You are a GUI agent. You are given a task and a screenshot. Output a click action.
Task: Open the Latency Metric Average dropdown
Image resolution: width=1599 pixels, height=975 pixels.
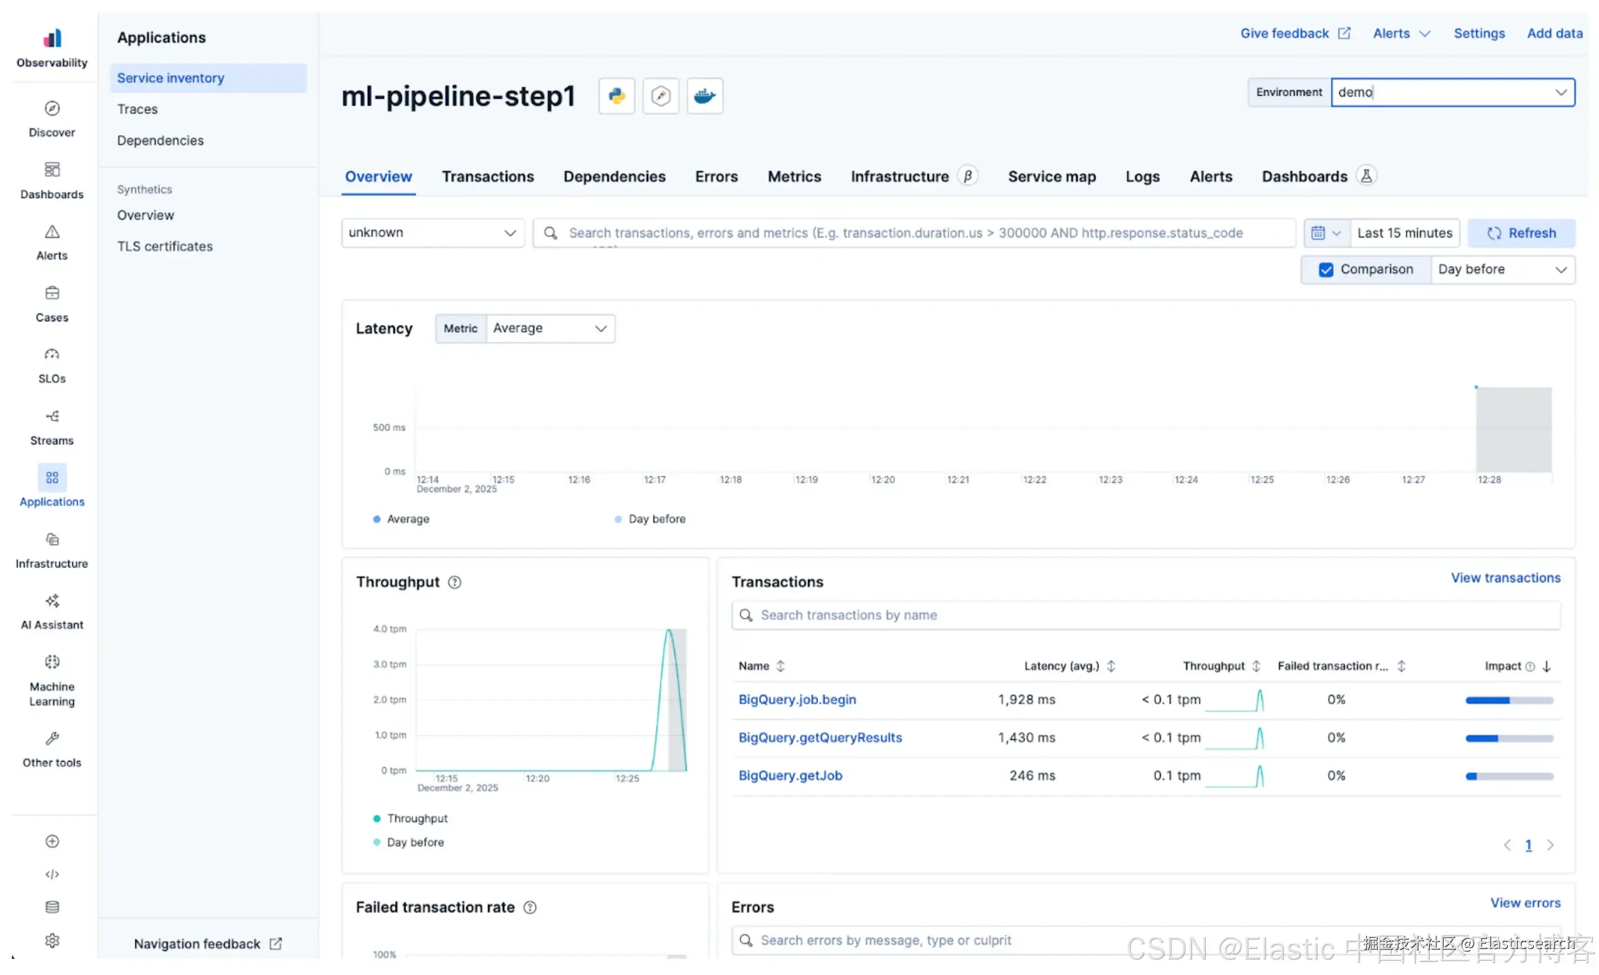coord(549,329)
